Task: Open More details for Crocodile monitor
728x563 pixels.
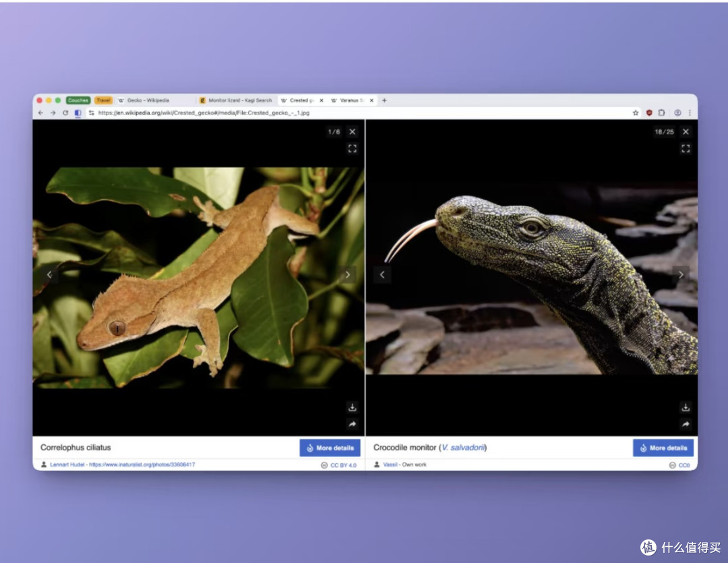Action: (x=663, y=448)
